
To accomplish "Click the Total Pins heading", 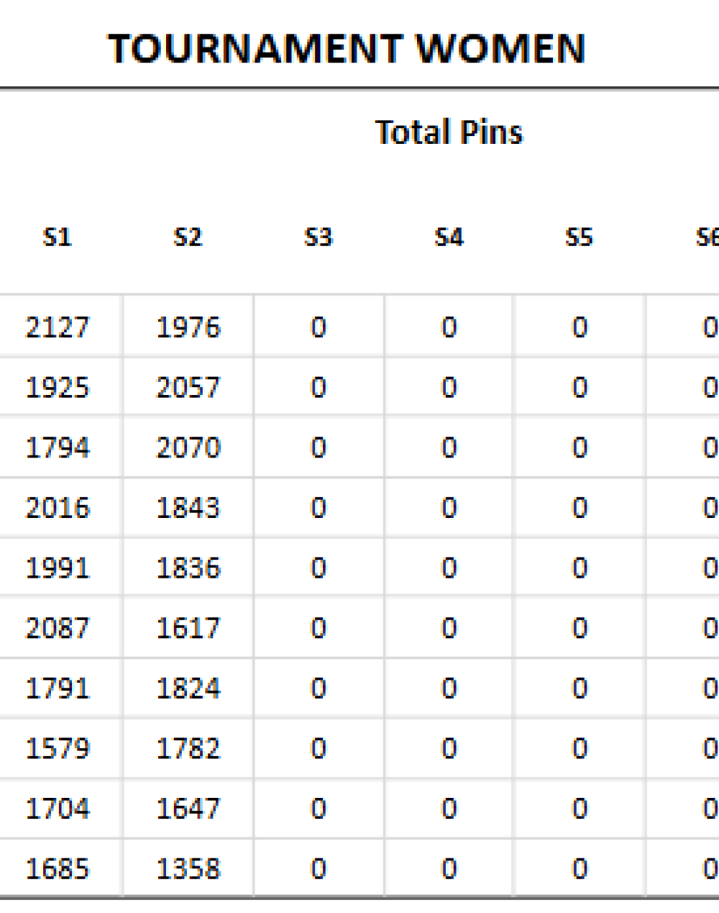I will (449, 132).
